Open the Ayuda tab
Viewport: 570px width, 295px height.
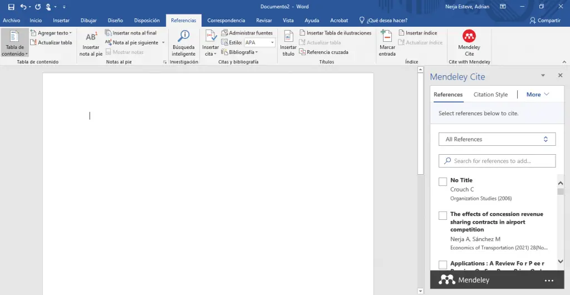click(x=312, y=21)
